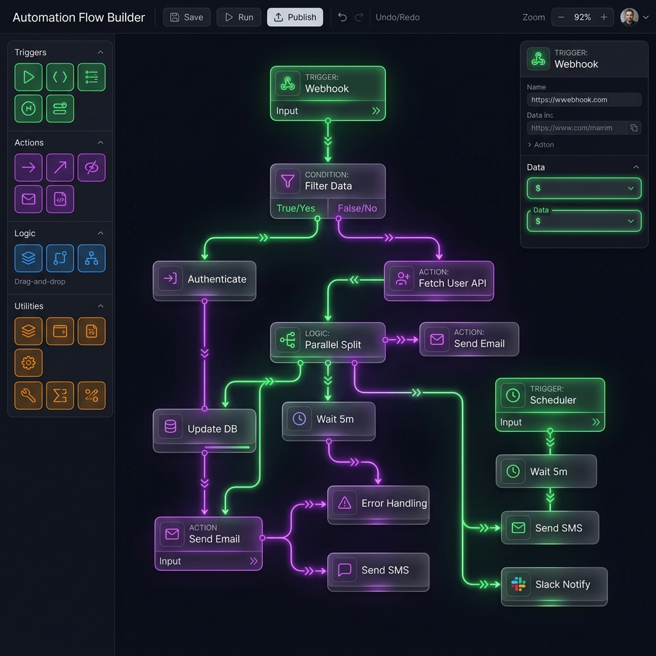Collapse the Triggers section

[x=101, y=53]
